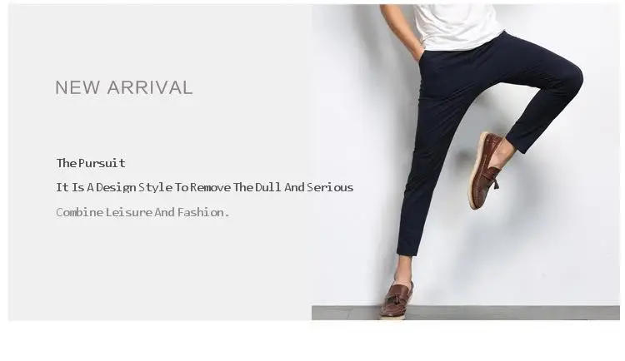Click the NEW ARRIVAL heading

124,87
